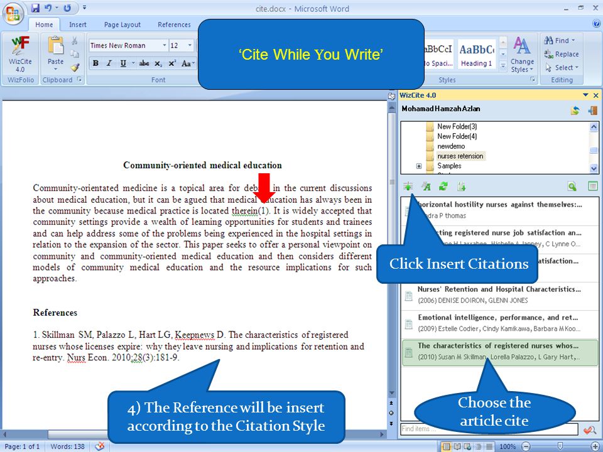Click the WizCite export document icon
Screen dimensions: 603x452
tap(462, 186)
